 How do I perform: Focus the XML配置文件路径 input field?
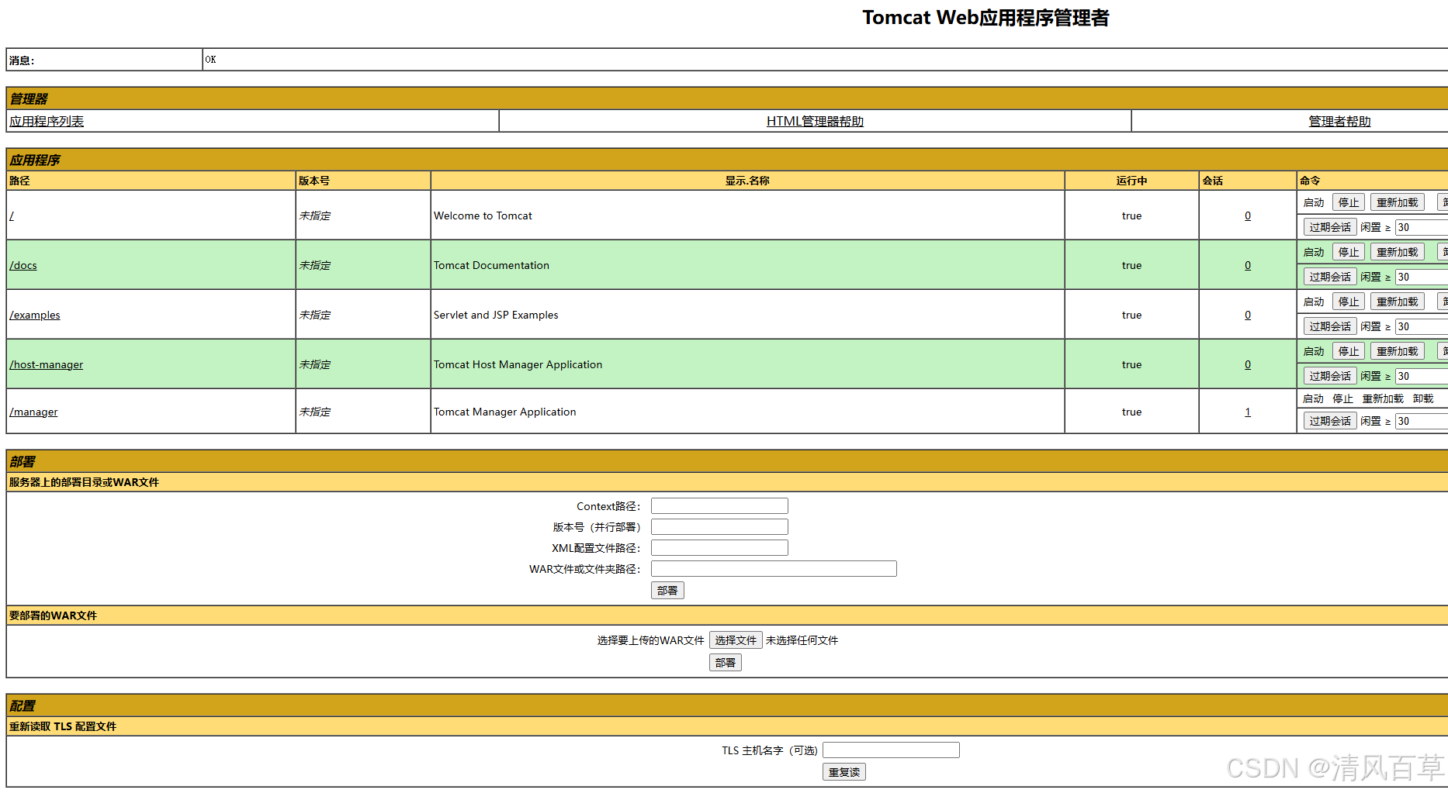[719, 548]
